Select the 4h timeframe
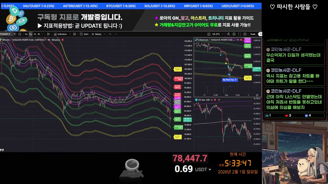Image resolution: width=328 pixels, height=184 pixels. click(39, 34)
